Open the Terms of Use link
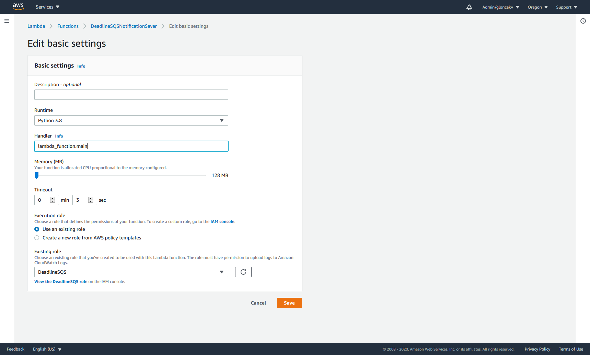This screenshot has height=355, width=590. click(x=571, y=349)
